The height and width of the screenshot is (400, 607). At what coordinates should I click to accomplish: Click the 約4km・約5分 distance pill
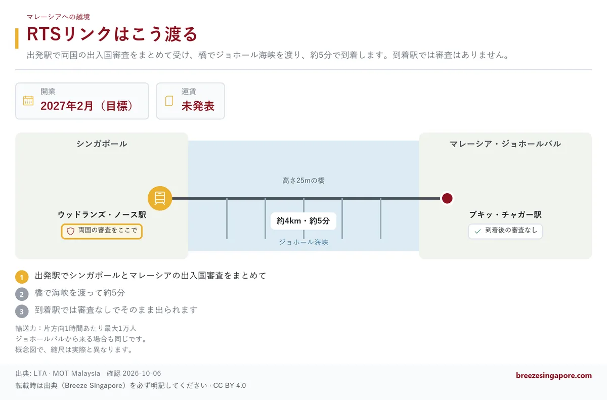click(303, 221)
